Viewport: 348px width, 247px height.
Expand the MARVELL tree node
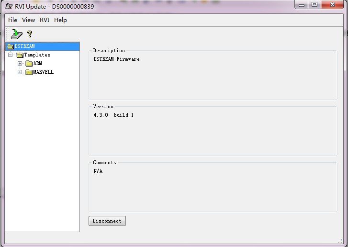[x=20, y=72]
